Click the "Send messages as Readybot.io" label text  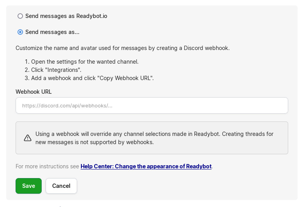66,16
